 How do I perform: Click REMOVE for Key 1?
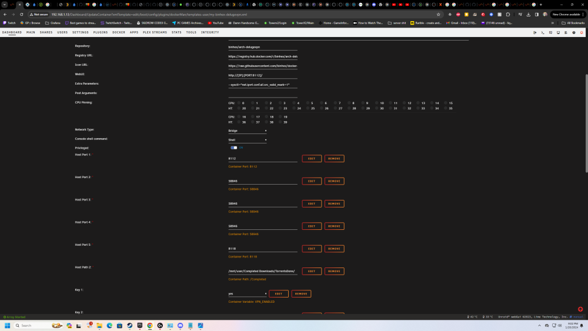pyautogui.click(x=301, y=293)
